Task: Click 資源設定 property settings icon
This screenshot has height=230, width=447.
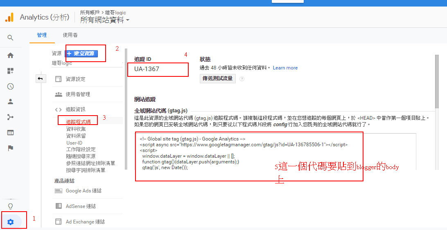Action: pos(59,79)
